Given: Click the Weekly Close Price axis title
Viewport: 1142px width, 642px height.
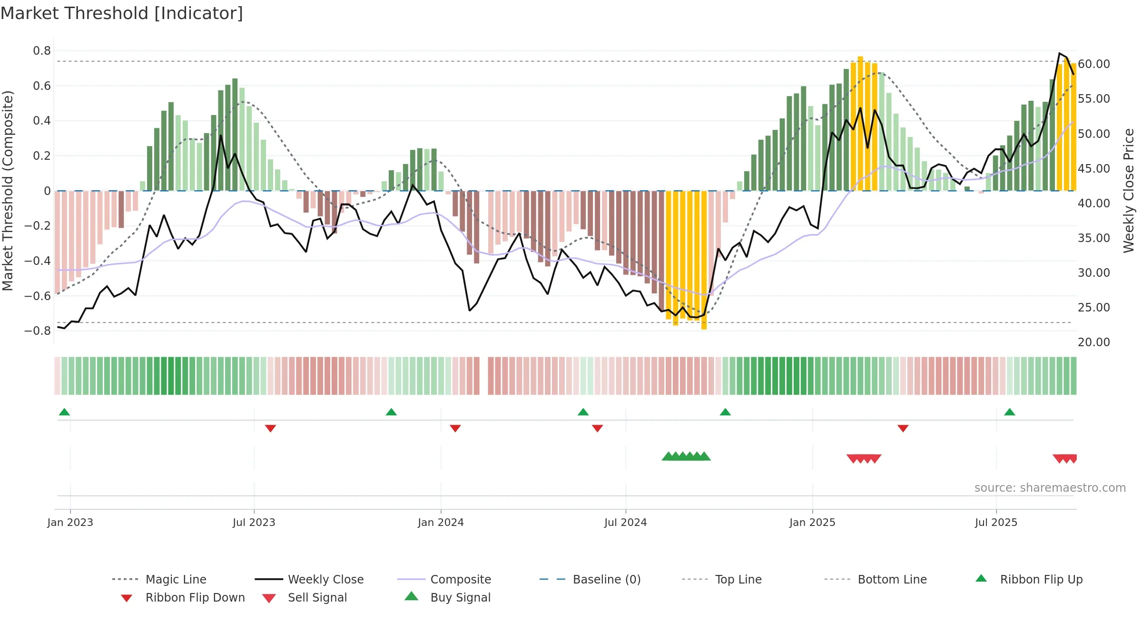Looking at the screenshot, I should [x=1129, y=190].
